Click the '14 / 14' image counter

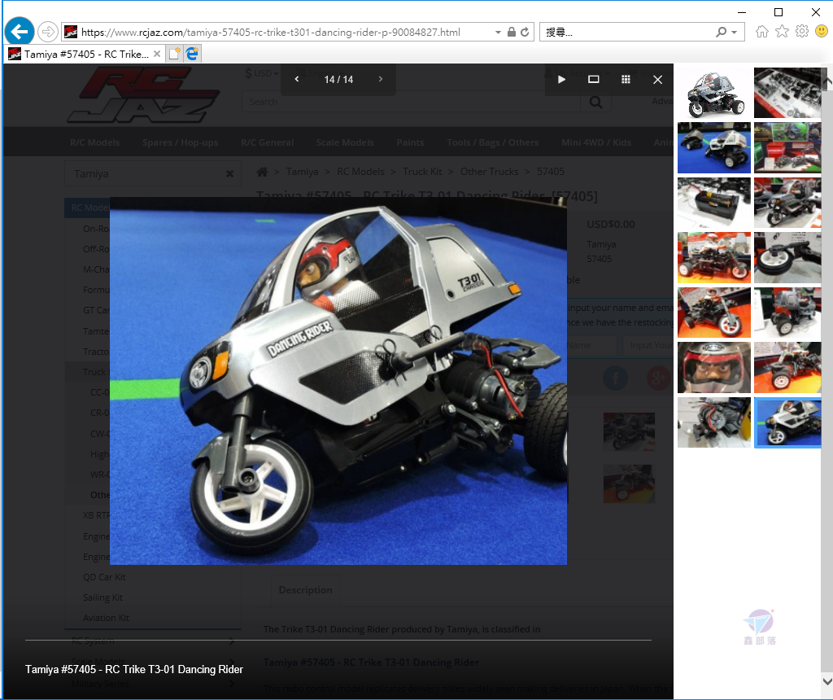point(338,79)
